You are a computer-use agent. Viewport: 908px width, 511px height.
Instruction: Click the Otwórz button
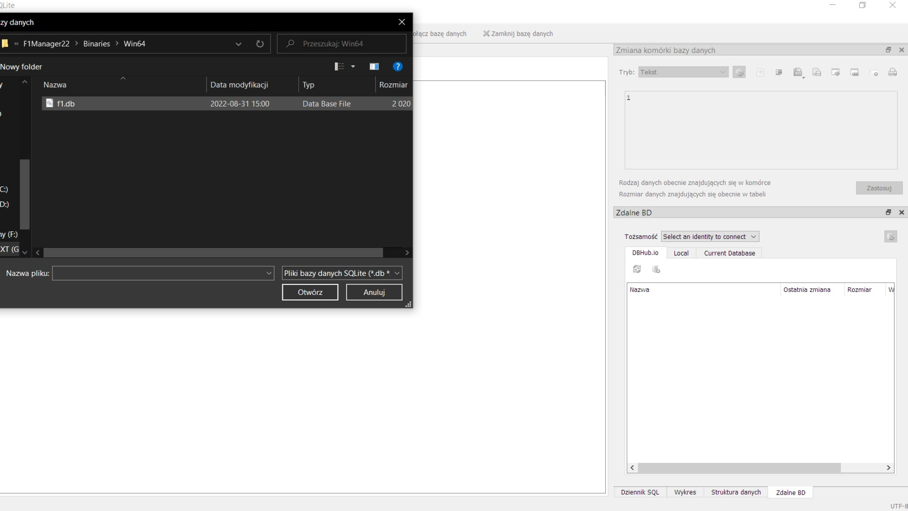310,292
